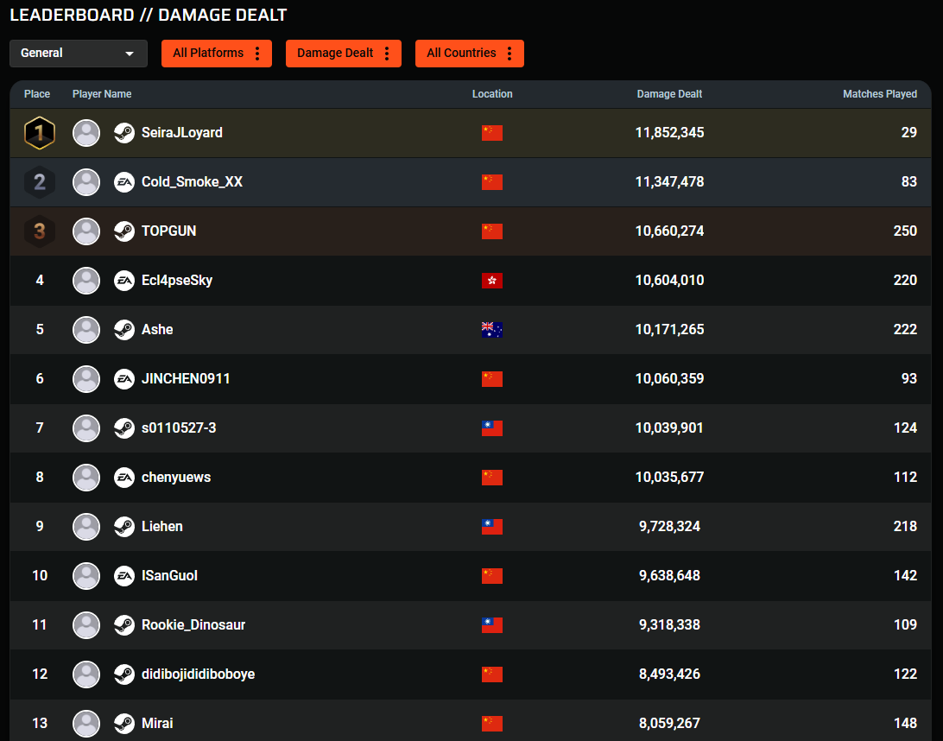
Task: Click the Place column header
Action: pyautogui.click(x=36, y=94)
